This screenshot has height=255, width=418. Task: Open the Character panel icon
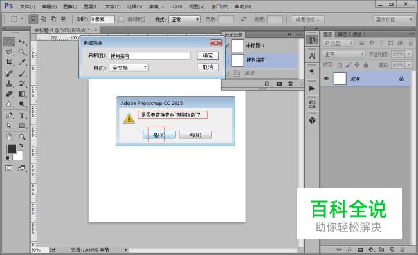tap(312, 56)
